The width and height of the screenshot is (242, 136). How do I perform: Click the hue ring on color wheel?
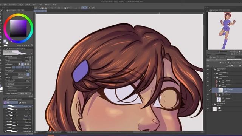point(19,15)
